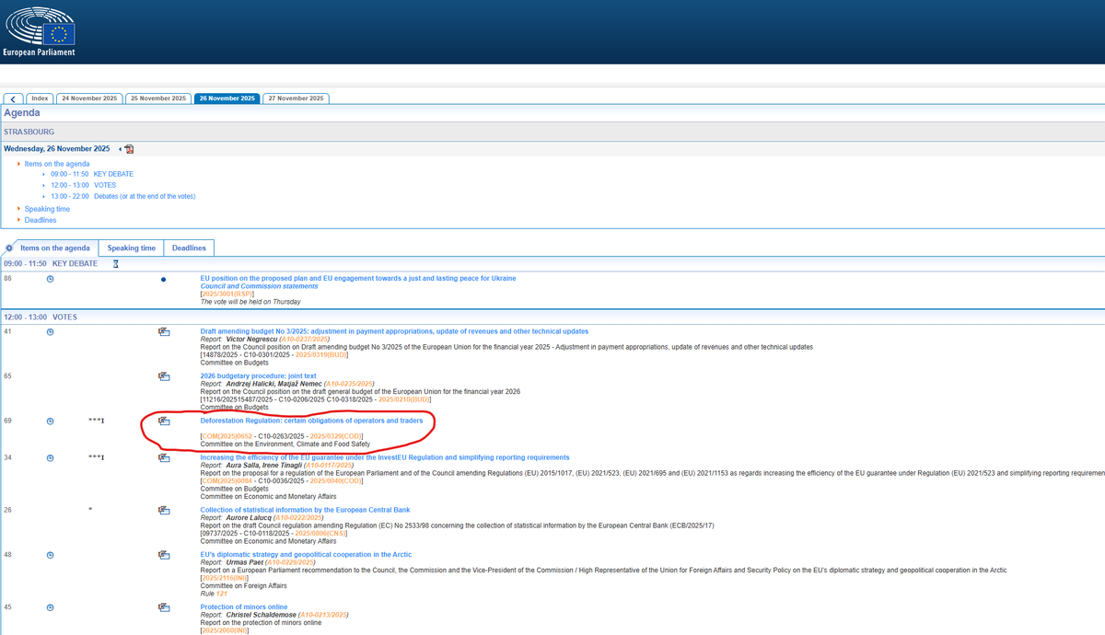Click the 'Wednesday, 26 November 2025' heading

pos(57,149)
